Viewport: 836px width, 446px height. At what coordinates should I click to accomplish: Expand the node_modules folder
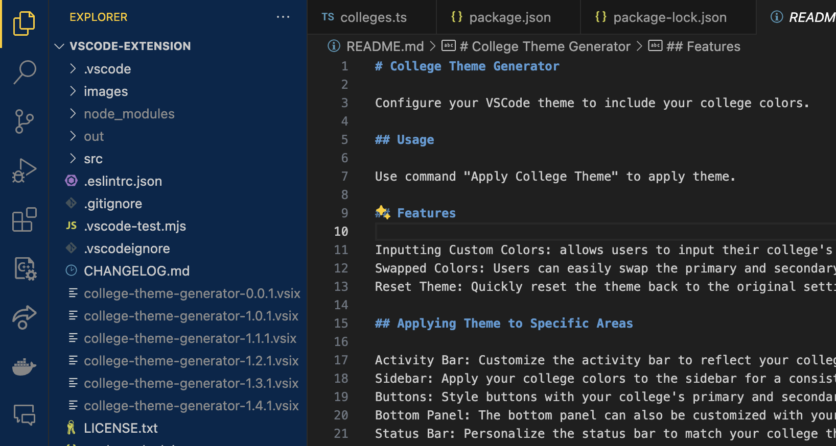click(73, 113)
